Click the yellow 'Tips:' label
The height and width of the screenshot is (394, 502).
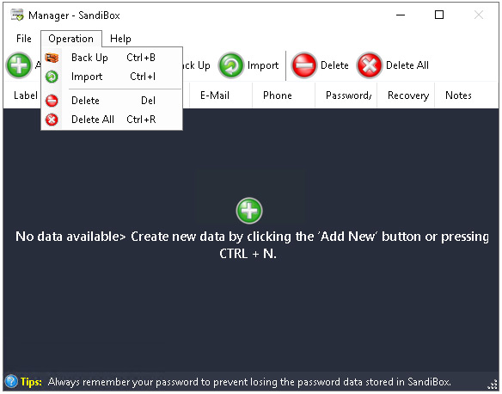tap(31, 382)
